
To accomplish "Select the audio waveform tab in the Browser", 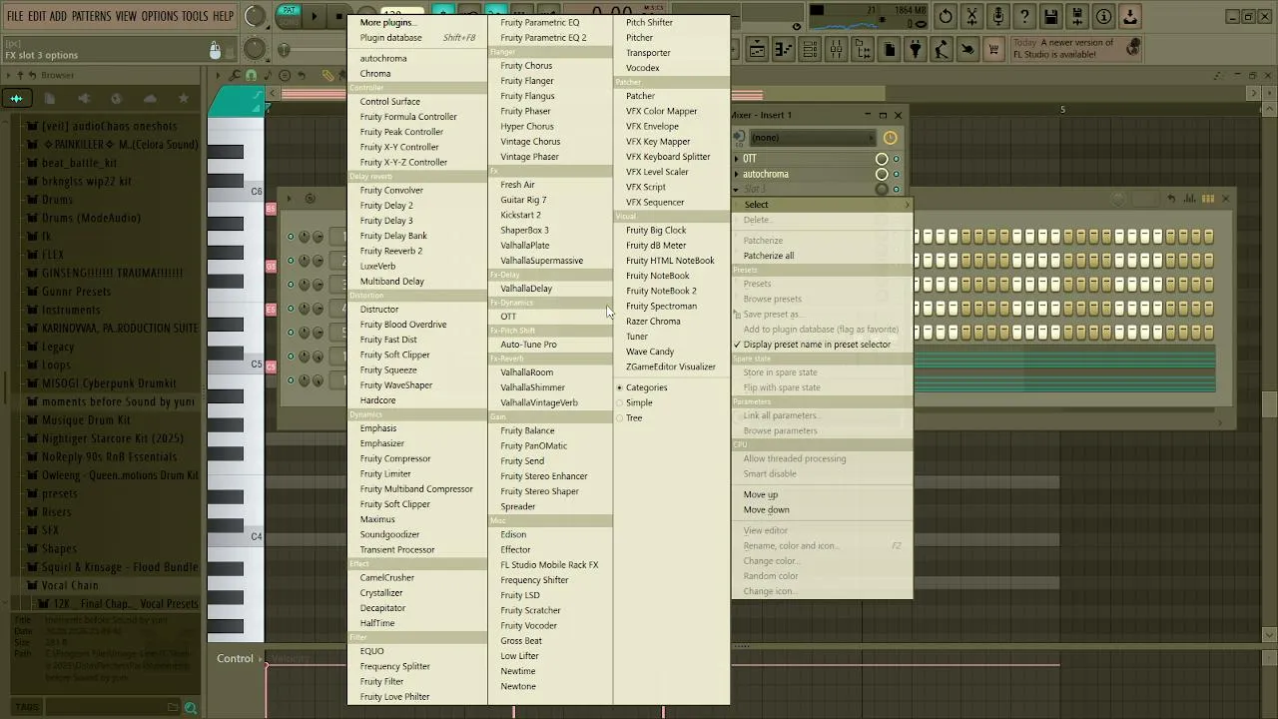I will (16, 98).
